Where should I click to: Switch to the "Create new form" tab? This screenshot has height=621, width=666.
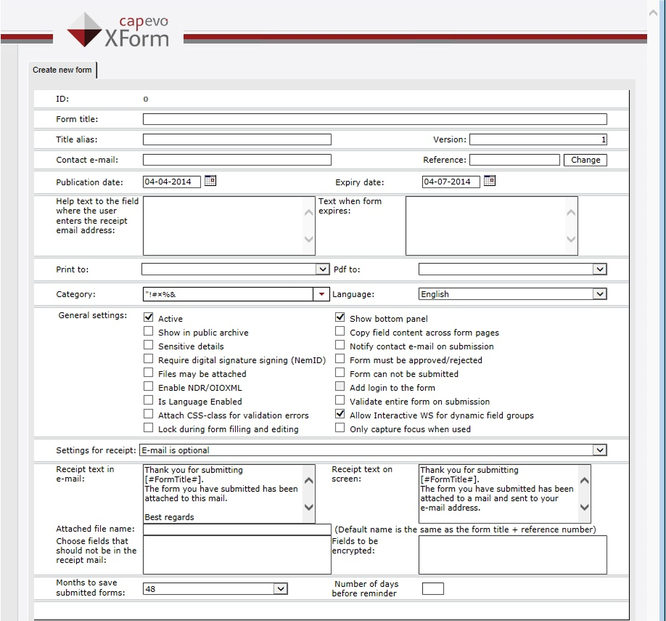point(61,70)
